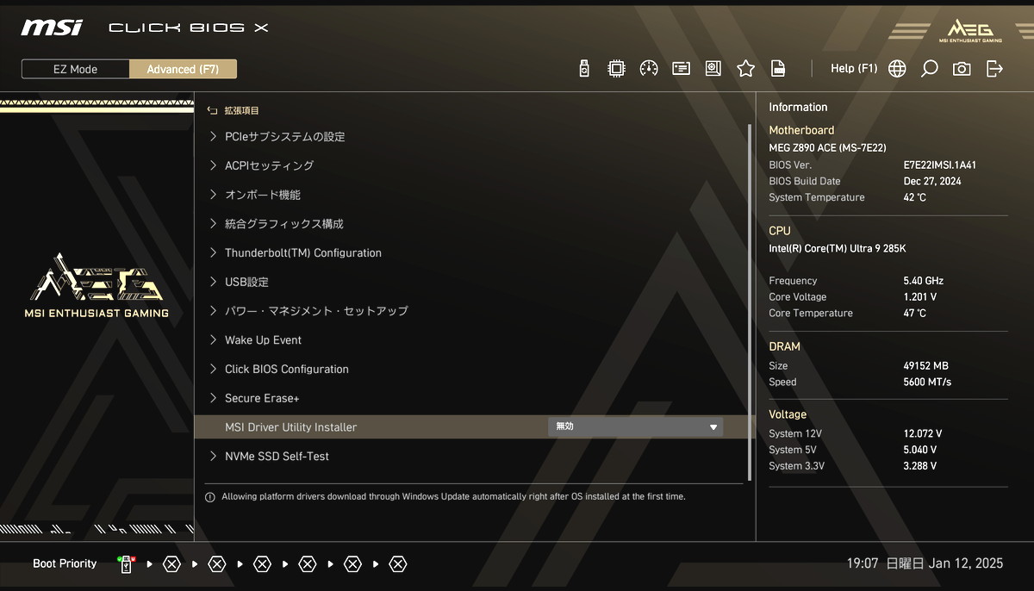Click System 12V value 12.072 V

[922, 433]
